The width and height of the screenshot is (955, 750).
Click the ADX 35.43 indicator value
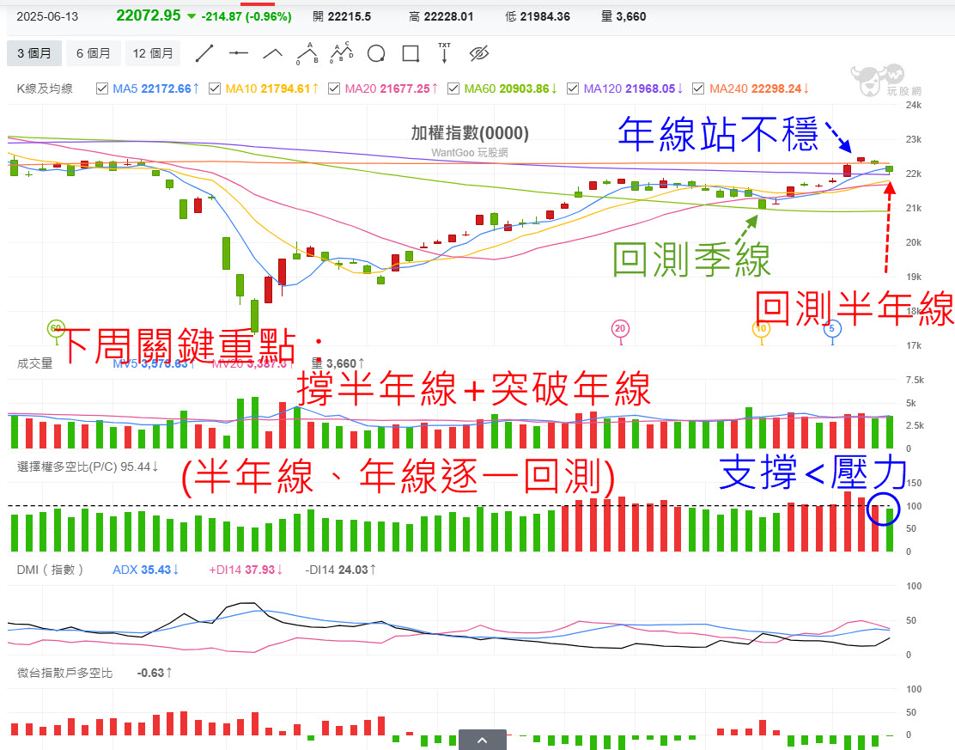click(x=145, y=570)
